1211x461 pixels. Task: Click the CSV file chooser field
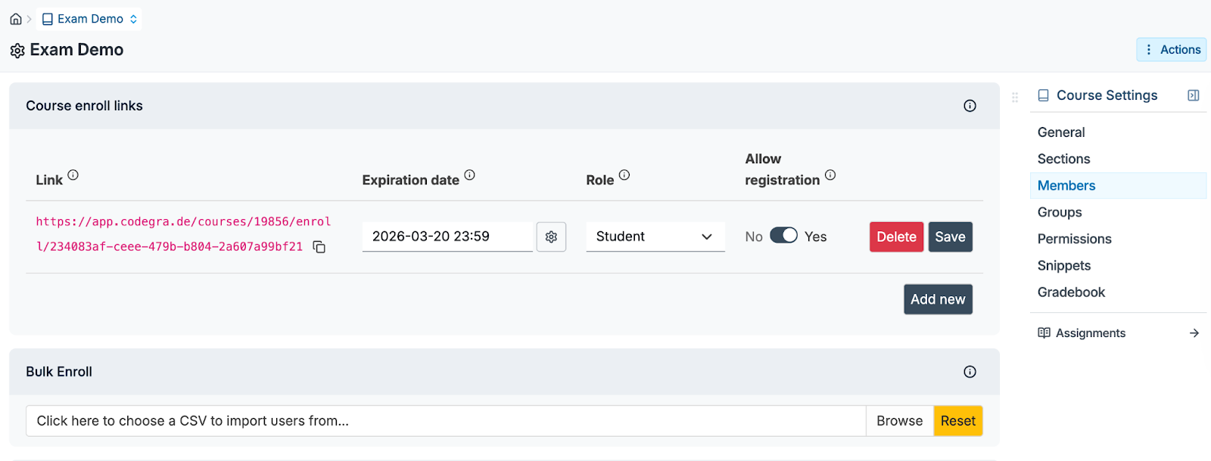click(445, 421)
